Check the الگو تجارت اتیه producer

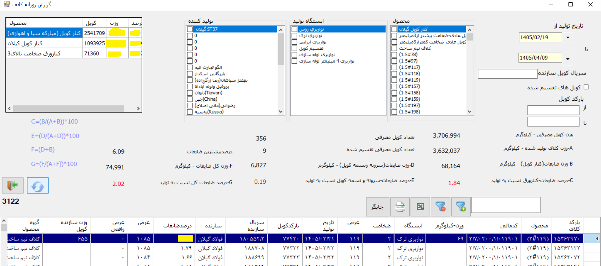pos(190,67)
